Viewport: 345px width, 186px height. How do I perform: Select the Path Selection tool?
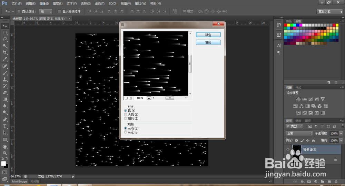point(4,133)
